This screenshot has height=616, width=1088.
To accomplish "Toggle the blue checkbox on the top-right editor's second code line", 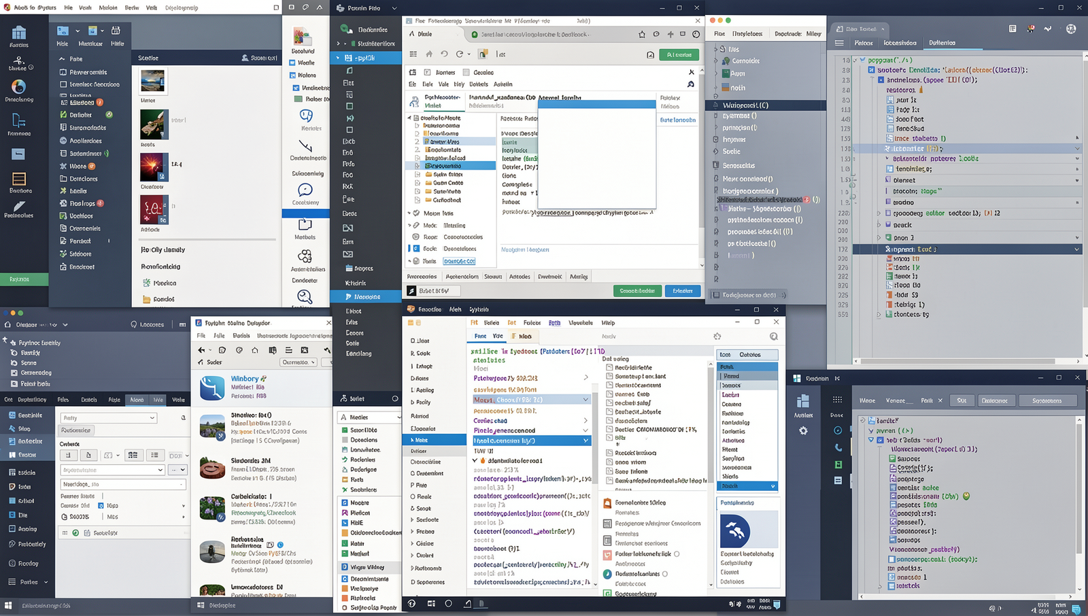I will (x=871, y=69).
